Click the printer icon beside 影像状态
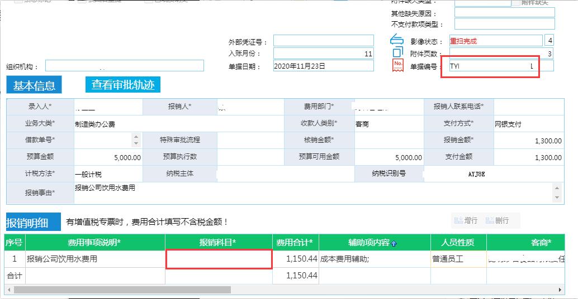This screenshot has width=578, height=299. point(396,40)
